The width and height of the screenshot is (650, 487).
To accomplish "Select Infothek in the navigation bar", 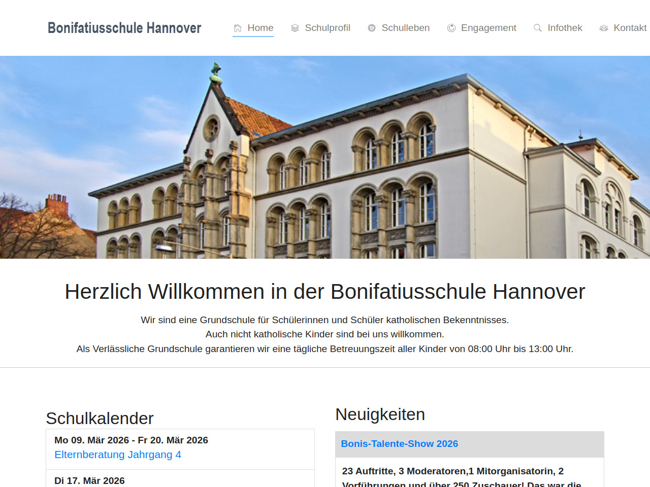I will click(x=565, y=28).
